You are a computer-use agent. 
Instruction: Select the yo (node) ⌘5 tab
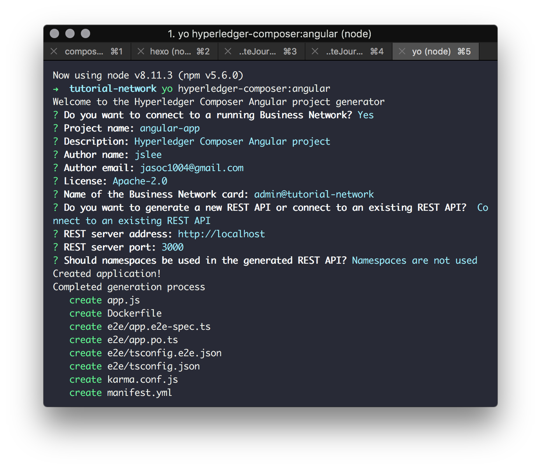[435, 51]
